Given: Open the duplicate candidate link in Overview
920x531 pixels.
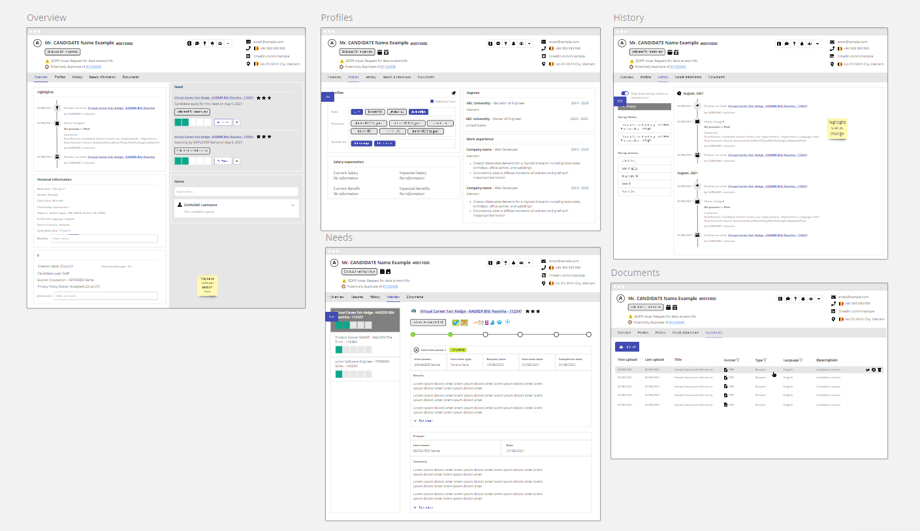Looking at the screenshot, I should tap(95, 67).
